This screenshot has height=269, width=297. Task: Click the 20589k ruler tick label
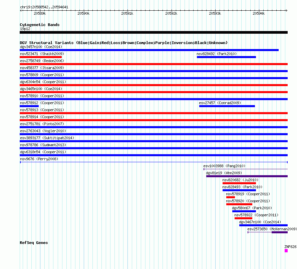(x=40, y=13)
